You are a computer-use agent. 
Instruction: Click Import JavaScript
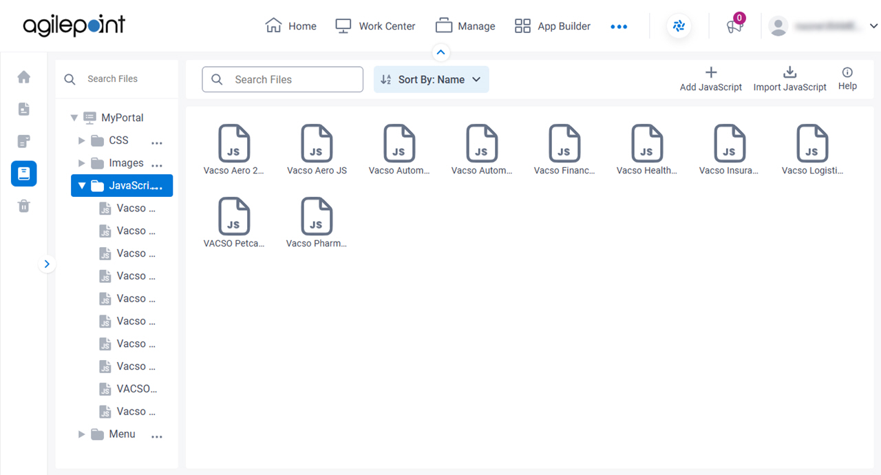pyautogui.click(x=790, y=79)
